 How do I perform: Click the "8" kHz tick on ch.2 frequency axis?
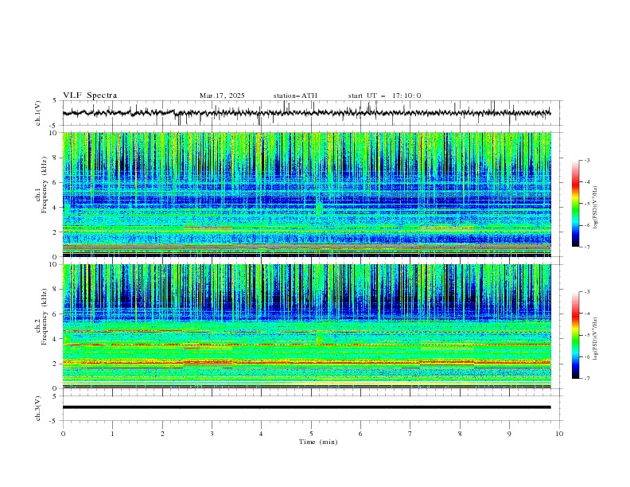point(56,290)
